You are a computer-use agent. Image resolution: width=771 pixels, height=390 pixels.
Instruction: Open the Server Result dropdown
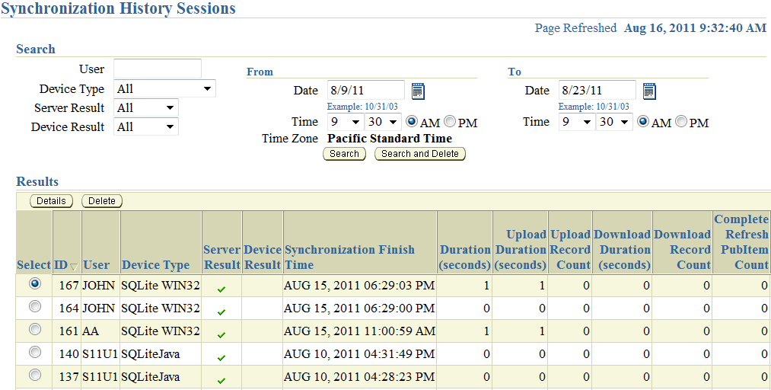pyautogui.click(x=146, y=107)
